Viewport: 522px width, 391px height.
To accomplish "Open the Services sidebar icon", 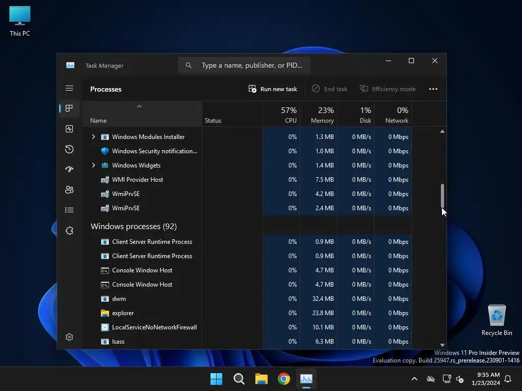I will pyautogui.click(x=69, y=231).
